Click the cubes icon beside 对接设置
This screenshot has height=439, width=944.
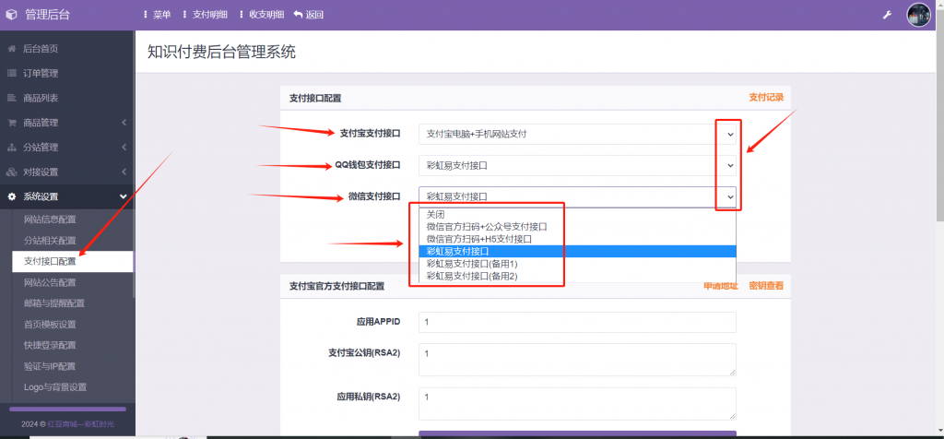tap(11, 172)
